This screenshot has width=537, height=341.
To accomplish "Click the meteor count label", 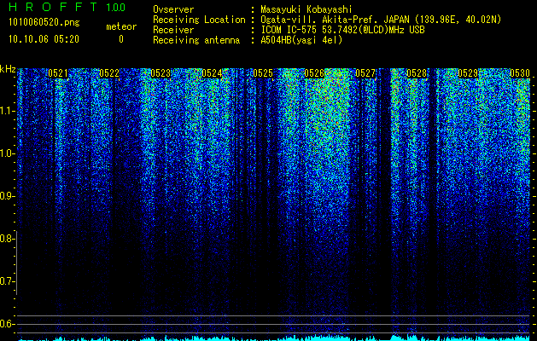I will [121, 26].
